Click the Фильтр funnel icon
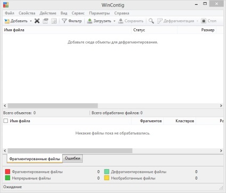The image size is (226, 193). tap(64, 21)
